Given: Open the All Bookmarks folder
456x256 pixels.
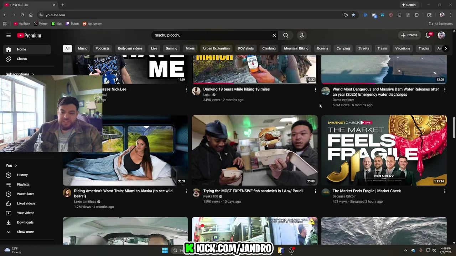Looking at the screenshot, I should tap(441, 24).
